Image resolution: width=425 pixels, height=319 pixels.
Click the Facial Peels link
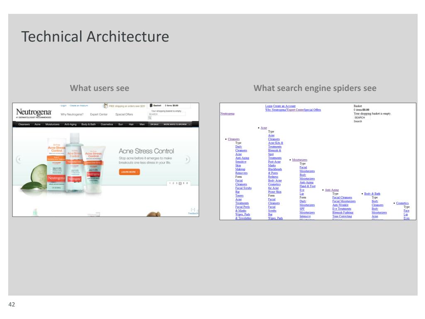tap(242, 207)
